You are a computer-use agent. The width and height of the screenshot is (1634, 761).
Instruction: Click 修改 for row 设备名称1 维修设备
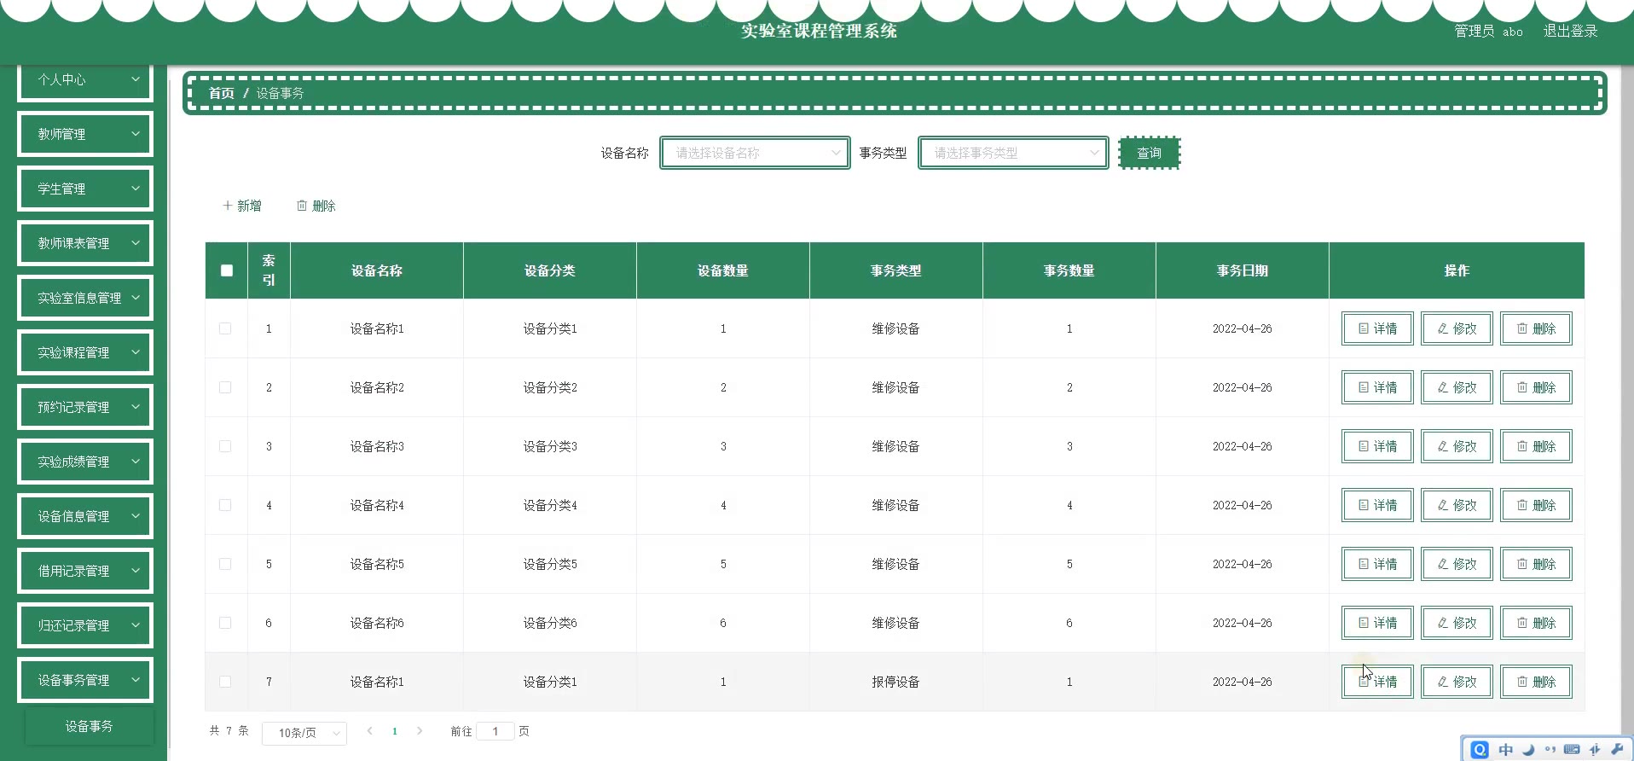coord(1457,328)
